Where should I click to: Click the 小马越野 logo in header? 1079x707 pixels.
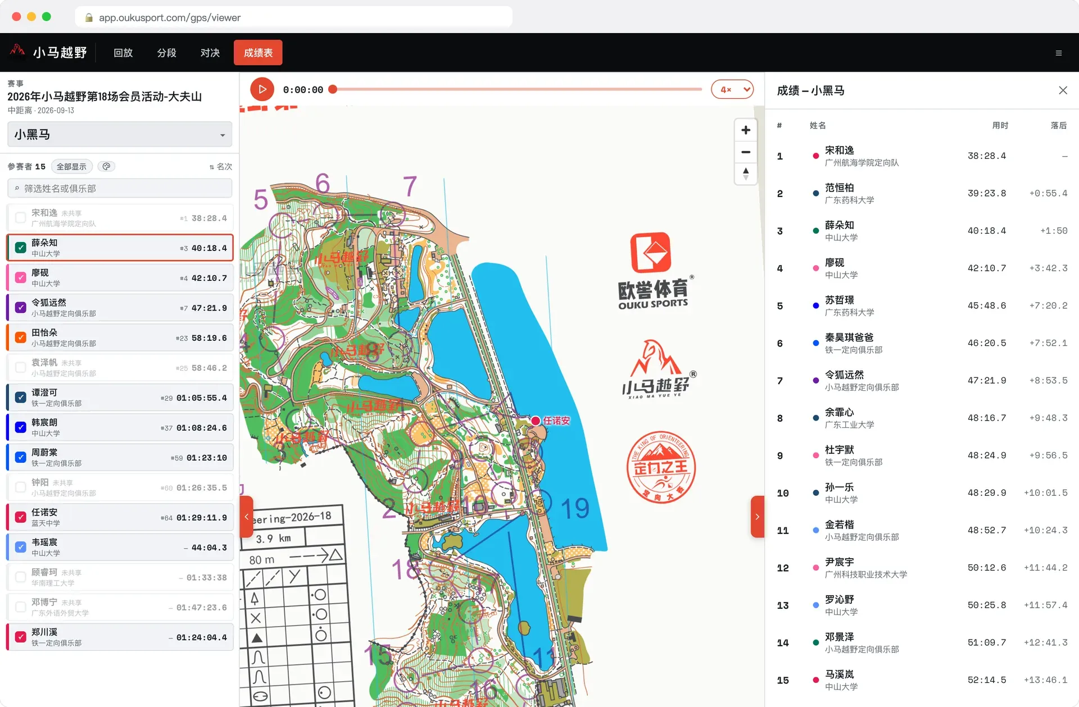(x=48, y=52)
